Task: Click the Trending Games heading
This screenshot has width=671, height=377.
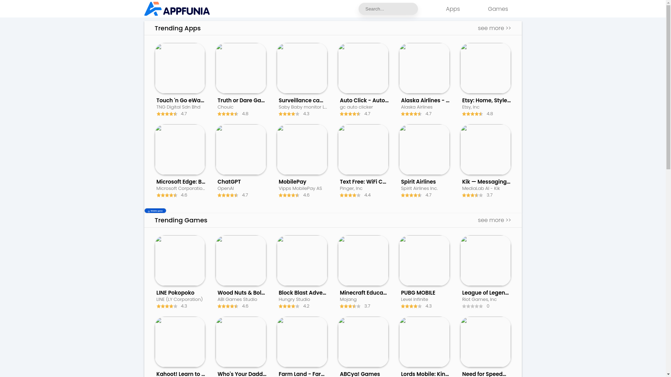Action: pos(181,220)
